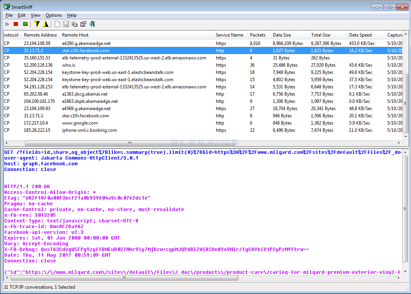Sort by the Packets column header

(257, 35)
